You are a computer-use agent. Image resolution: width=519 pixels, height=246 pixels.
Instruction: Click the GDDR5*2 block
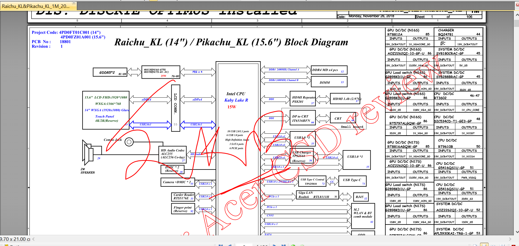[110, 72]
